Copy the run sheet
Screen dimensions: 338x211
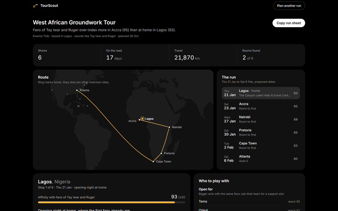pos(289,23)
